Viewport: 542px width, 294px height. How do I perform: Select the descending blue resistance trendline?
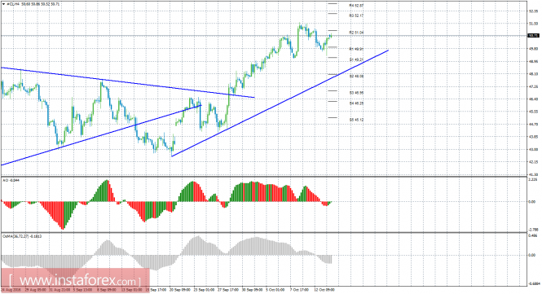(x=128, y=82)
